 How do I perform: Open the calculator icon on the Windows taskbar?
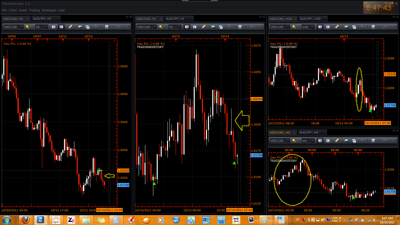coord(116,220)
